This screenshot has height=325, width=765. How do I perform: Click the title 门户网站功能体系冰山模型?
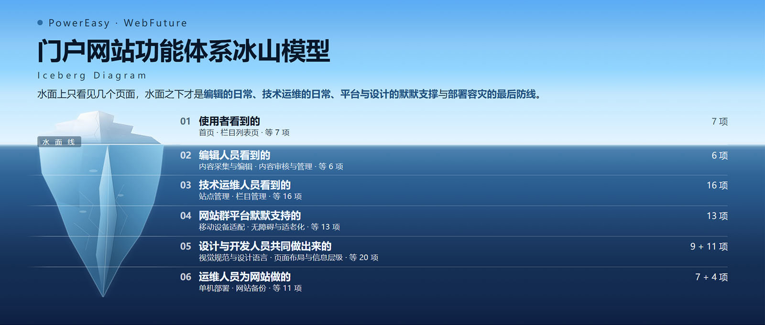tap(184, 51)
